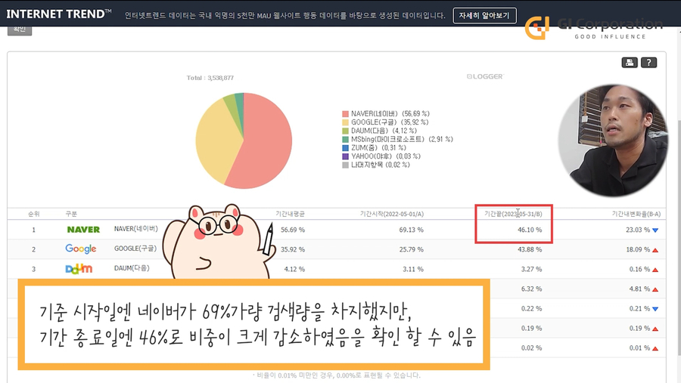Viewport: 681px width, 383px height.
Task: Select the ZUM(줌) legend entry
Action: point(374,148)
